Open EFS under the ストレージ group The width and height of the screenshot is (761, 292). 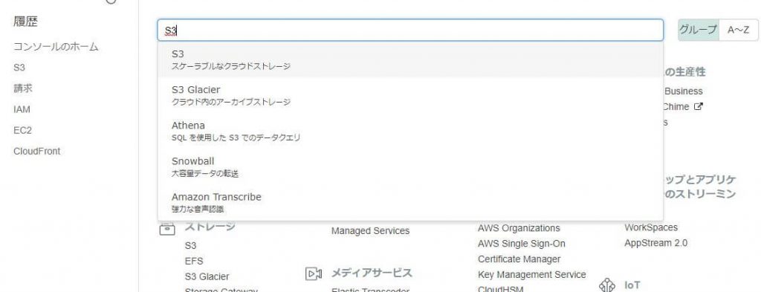click(194, 261)
